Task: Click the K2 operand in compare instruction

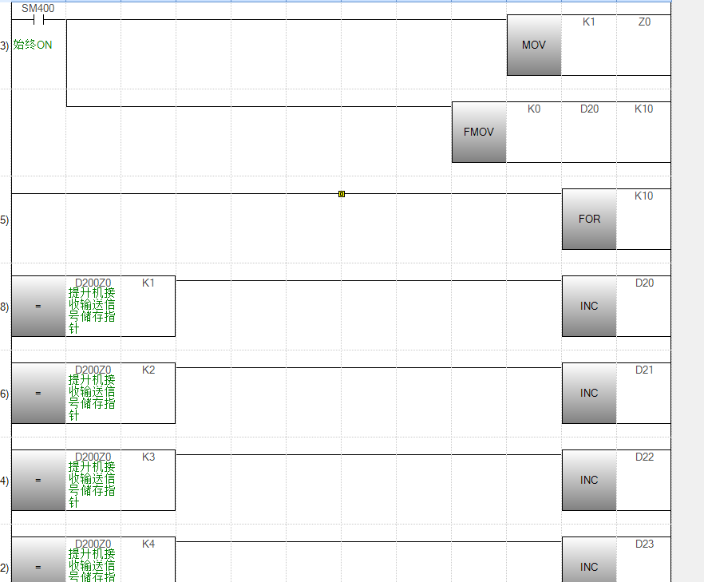Action: pos(148,370)
